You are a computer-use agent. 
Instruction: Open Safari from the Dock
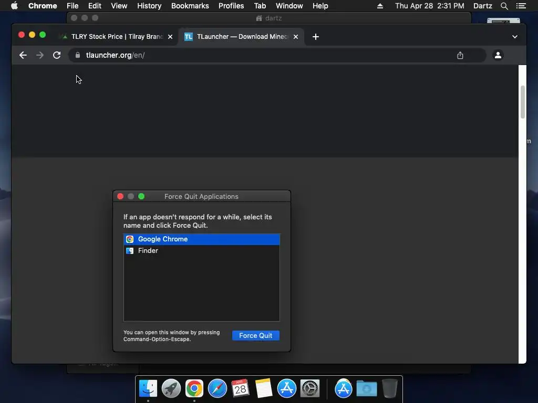click(x=218, y=388)
